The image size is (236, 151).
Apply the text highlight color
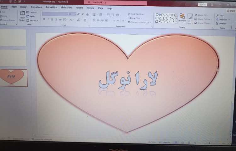tap(79, 20)
